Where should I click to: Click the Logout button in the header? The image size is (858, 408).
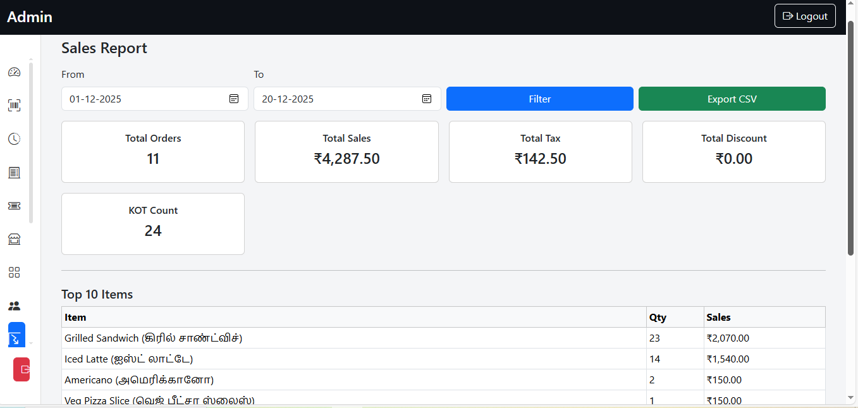[804, 16]
